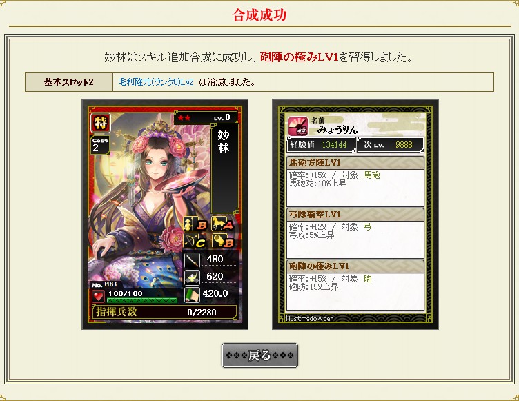Click the cavalry aptitude A horse icon

(222, 224)
